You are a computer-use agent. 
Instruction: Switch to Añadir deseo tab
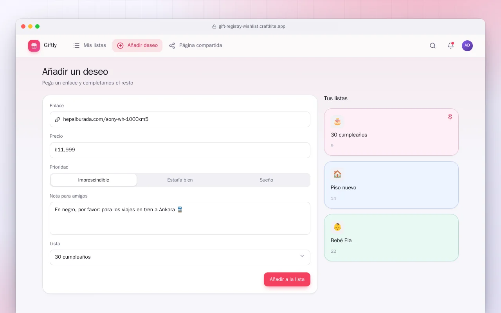click(137, 45)
